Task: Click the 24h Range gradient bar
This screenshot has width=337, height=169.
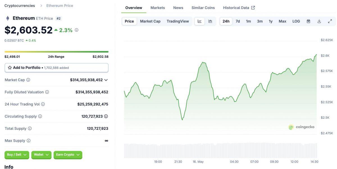Action: 56,52
